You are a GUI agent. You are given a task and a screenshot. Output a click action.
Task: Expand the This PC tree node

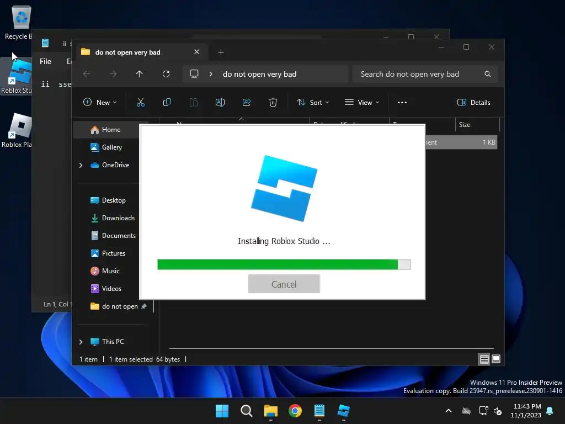81,342
